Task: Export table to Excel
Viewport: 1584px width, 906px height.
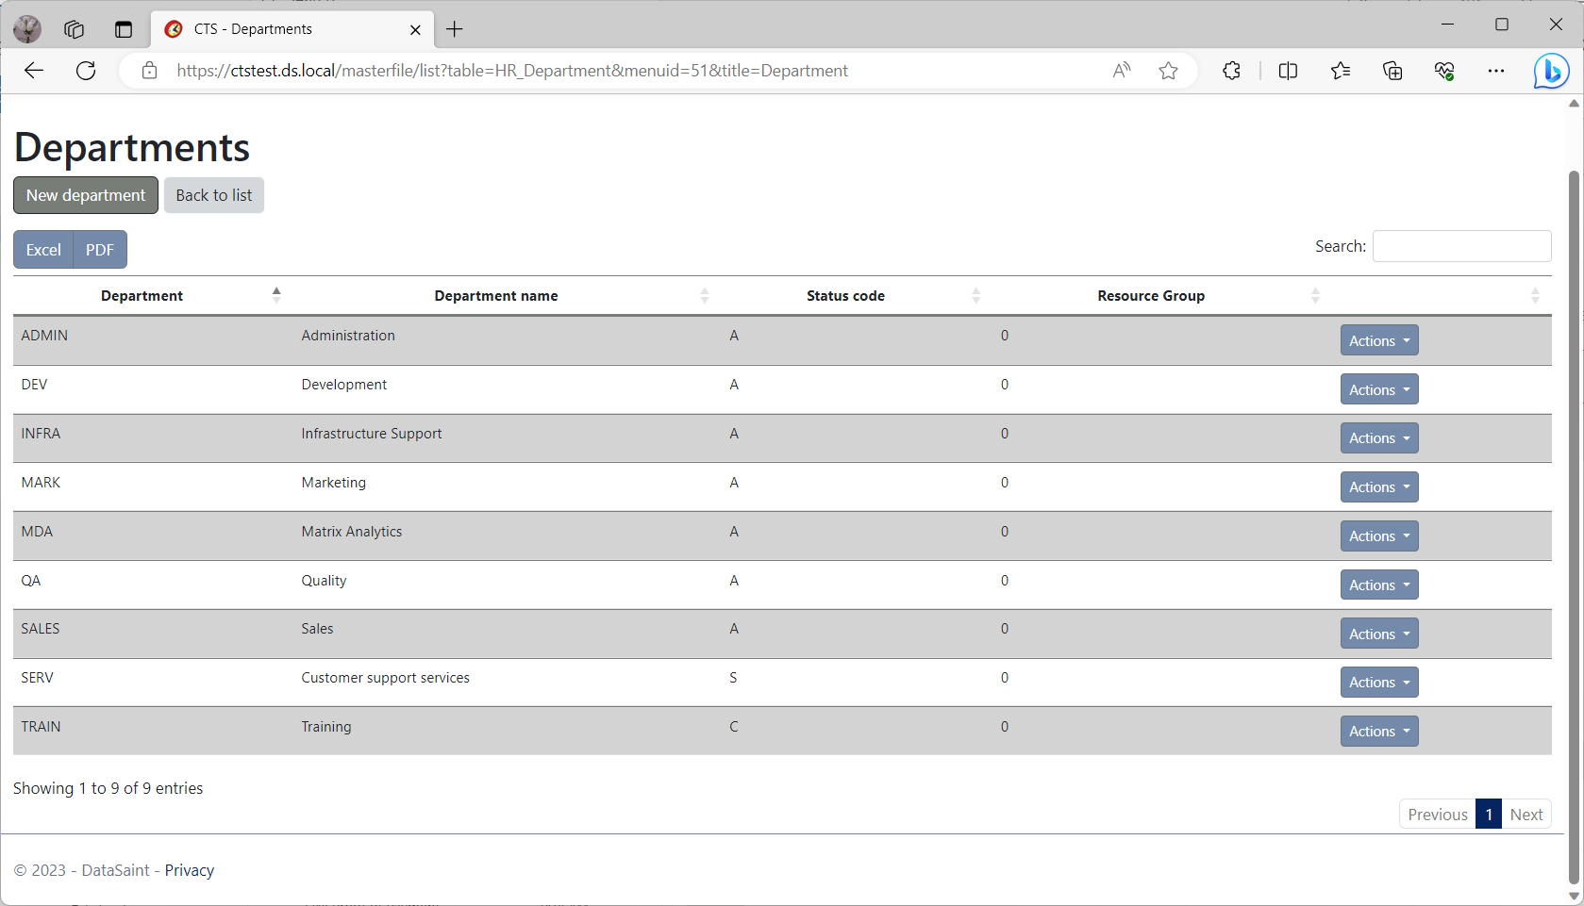Action: coord(43,250)
